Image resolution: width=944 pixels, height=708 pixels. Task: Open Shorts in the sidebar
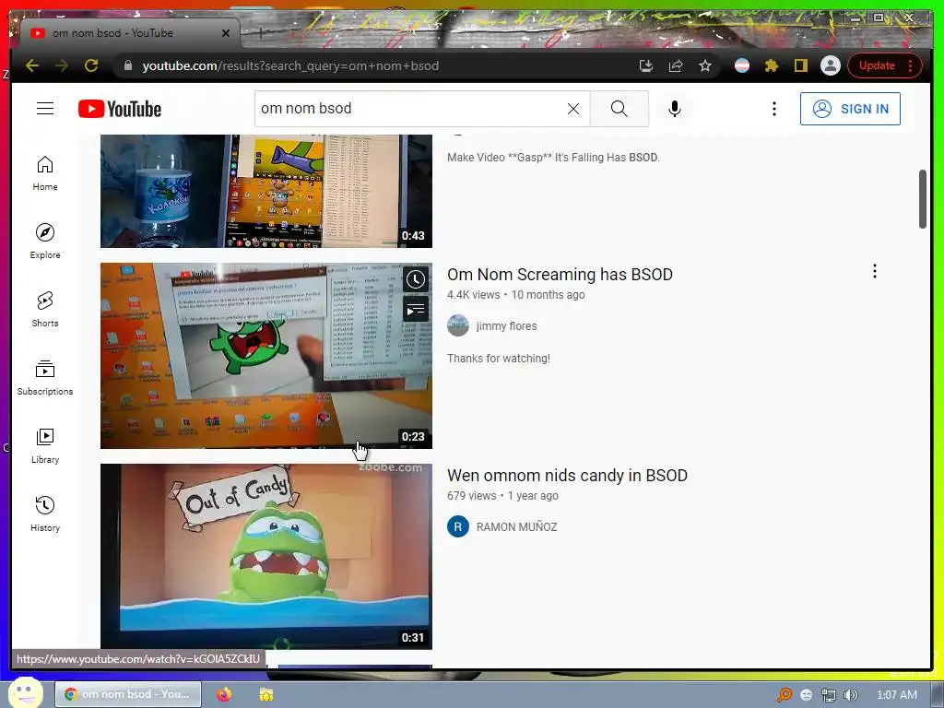45,310
